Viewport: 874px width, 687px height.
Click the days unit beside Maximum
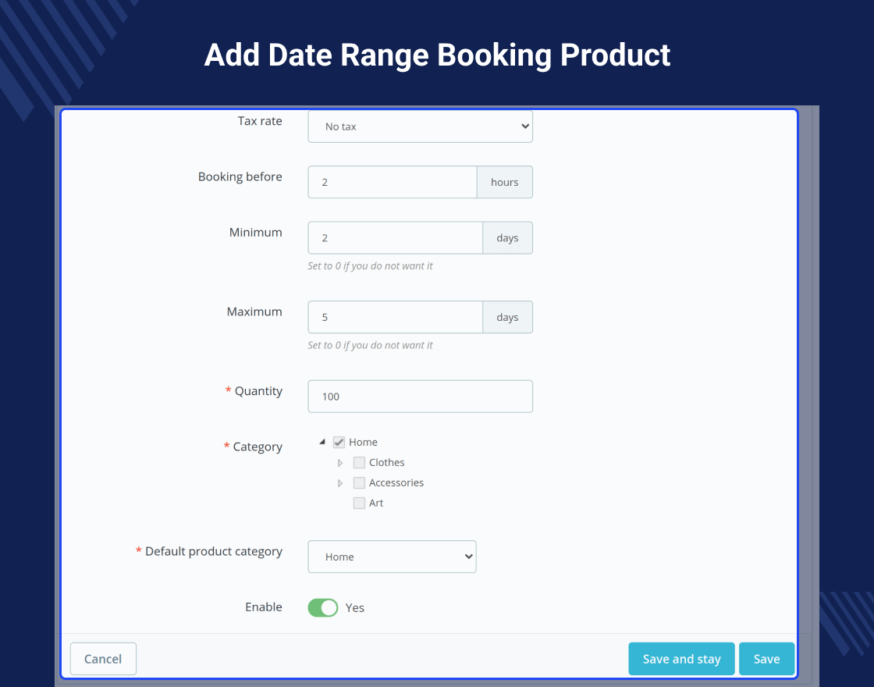[x=507, y=317]
